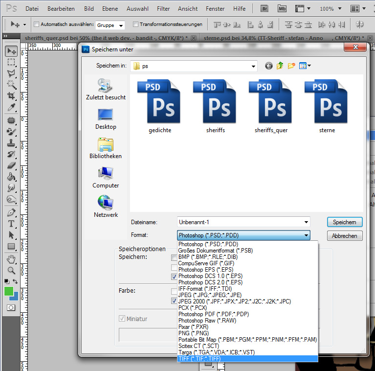Click the Speichern button
The height and width of the screenshot is (371, 375).
pyautogui.click(x=345, y=222)
